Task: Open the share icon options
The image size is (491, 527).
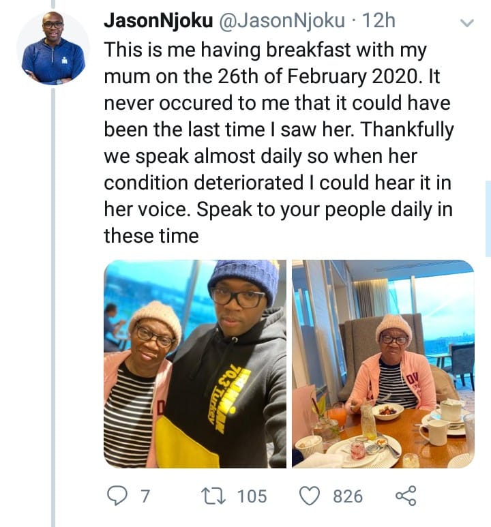Action: point(404,496)
